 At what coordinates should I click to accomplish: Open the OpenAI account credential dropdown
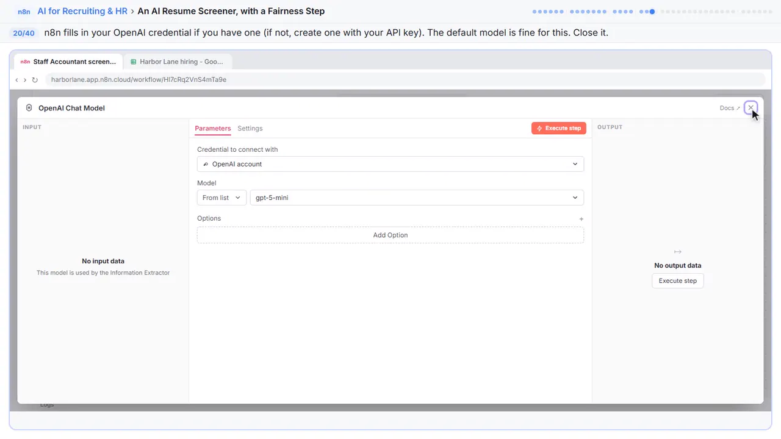click(x=390, y=164)
